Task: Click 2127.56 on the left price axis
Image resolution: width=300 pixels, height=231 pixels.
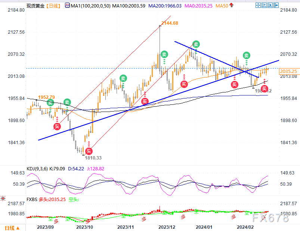Action: click(16, 32)
